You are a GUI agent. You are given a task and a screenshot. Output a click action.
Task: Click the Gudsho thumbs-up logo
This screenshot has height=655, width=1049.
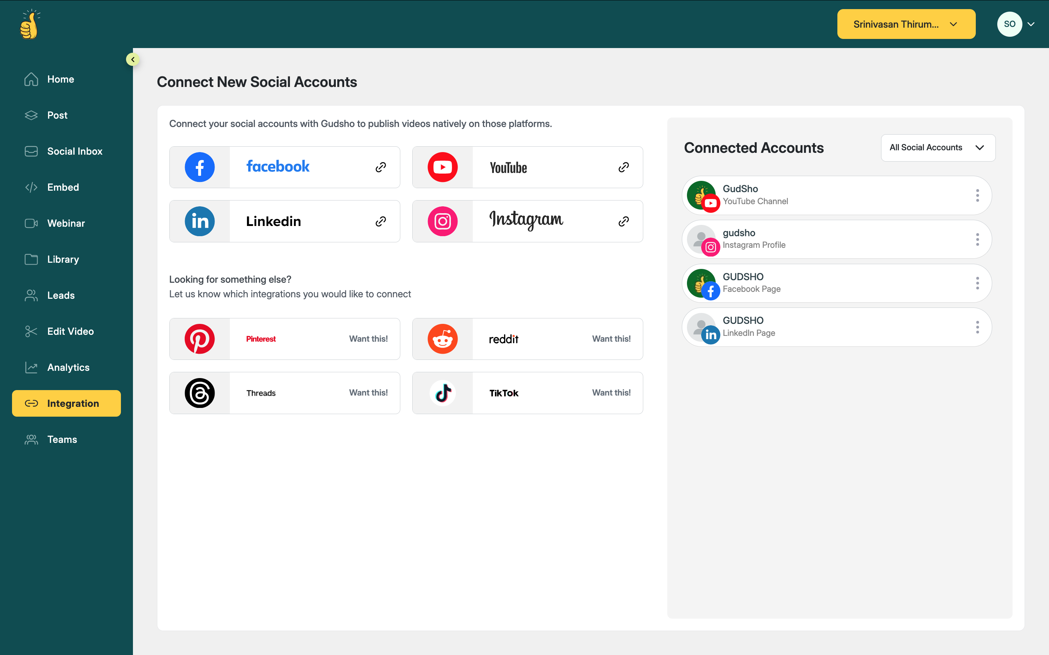[30, 25]
